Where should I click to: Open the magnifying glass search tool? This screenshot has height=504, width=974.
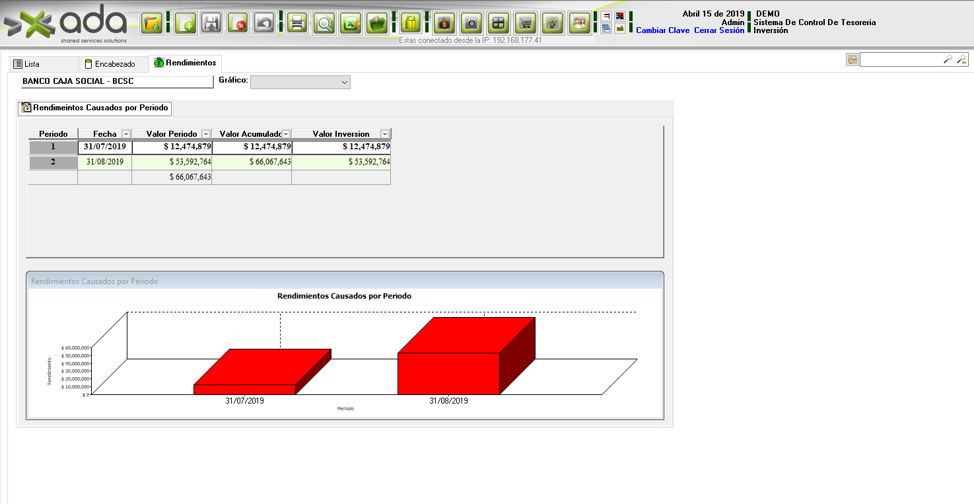click(x=324, y=24)
